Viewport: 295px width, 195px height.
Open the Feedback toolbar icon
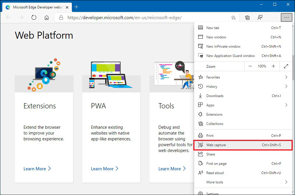click(x=260, y=17)
